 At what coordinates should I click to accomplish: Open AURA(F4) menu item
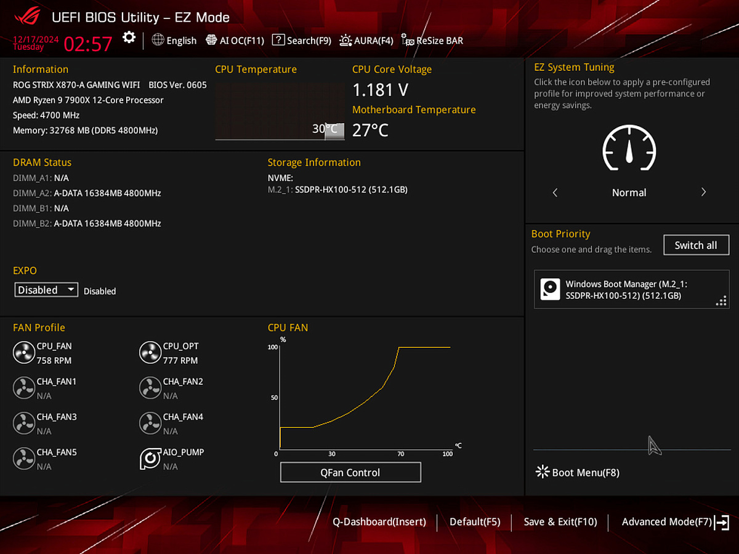pyautogui.click(x=366, y=41)
